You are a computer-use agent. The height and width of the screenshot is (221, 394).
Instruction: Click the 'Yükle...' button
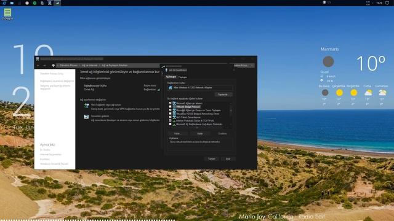pyautogui.click(x=177, y=134)
